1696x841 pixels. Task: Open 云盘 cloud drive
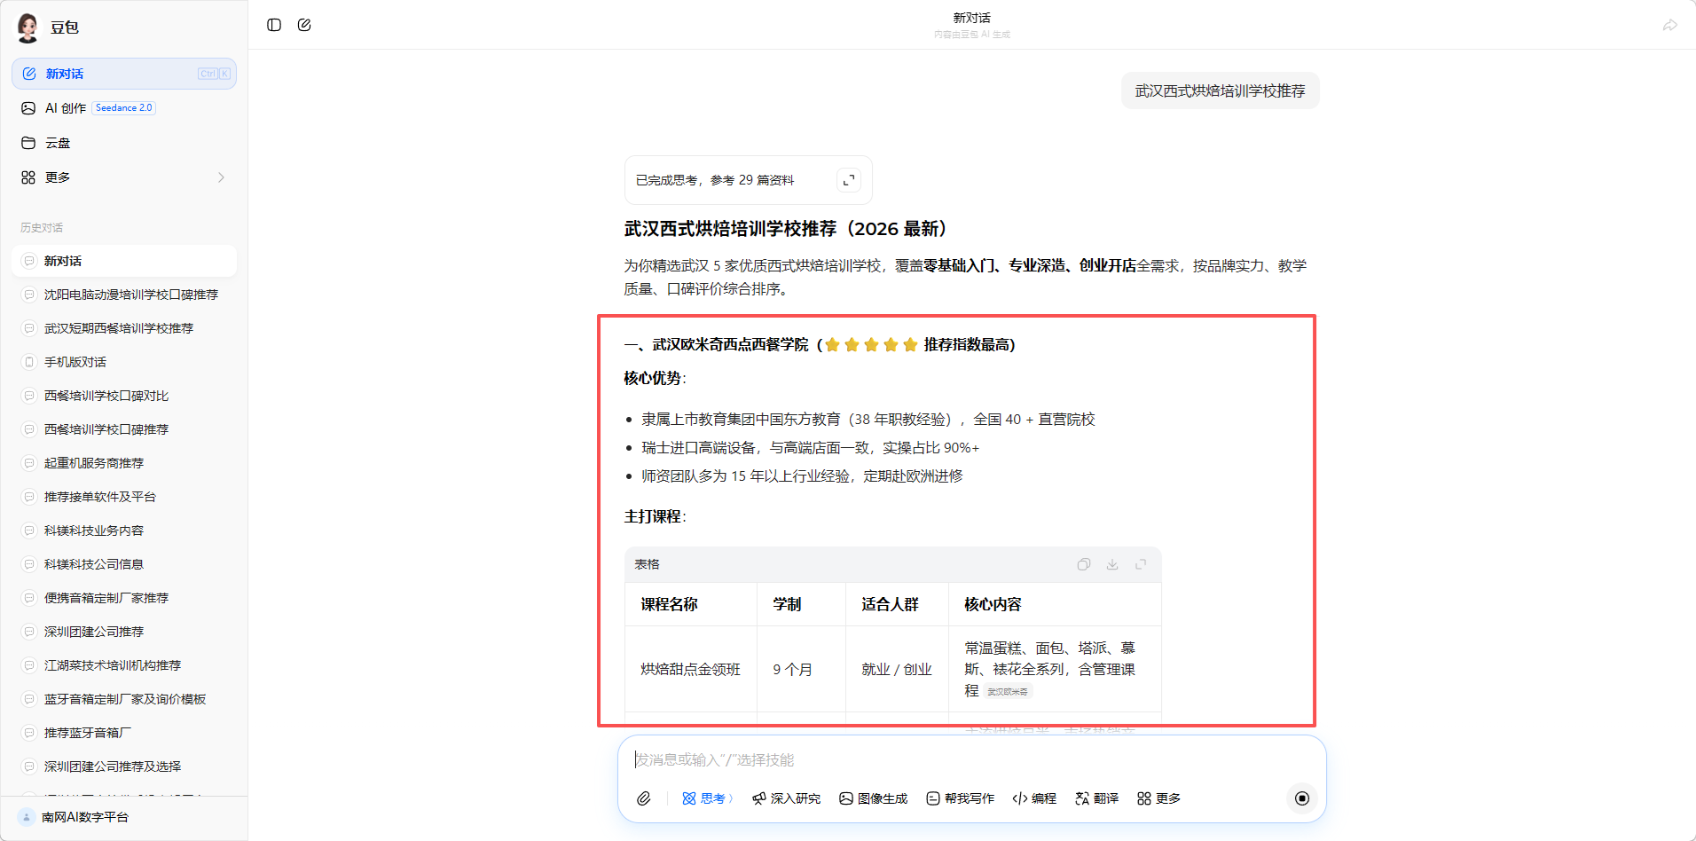point(58,143)
